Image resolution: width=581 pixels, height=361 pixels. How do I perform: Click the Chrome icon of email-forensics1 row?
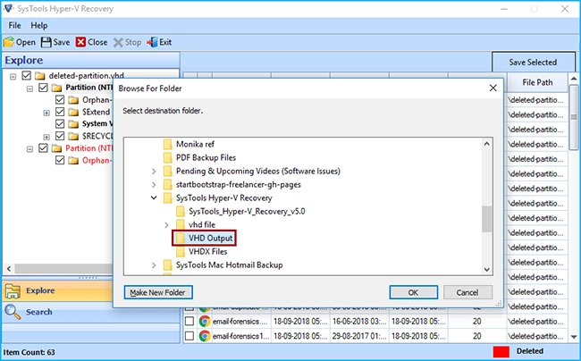pyautogui.click(x=205, y=336)
